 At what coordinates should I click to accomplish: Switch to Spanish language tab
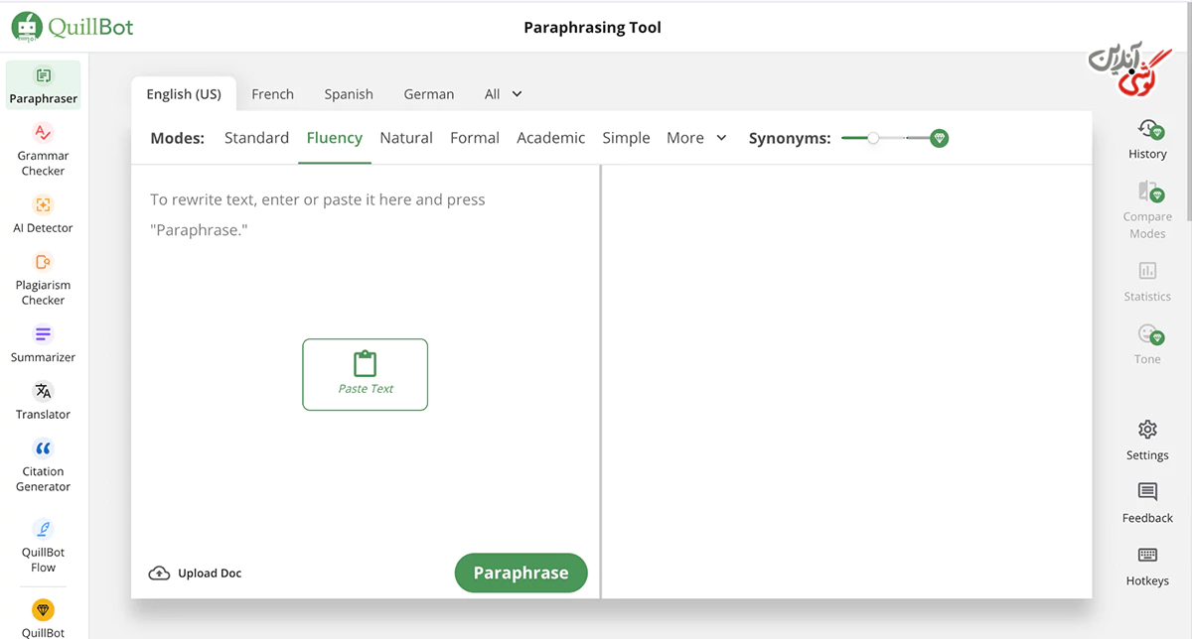point(349,94)
